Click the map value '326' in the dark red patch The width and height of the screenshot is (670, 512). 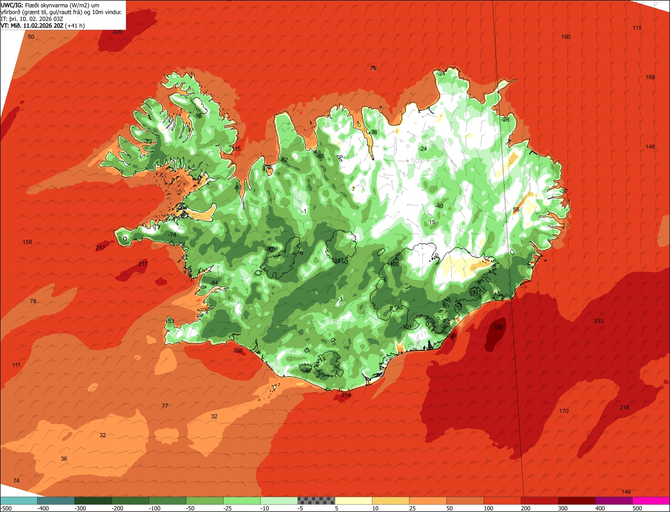point(498,327)
